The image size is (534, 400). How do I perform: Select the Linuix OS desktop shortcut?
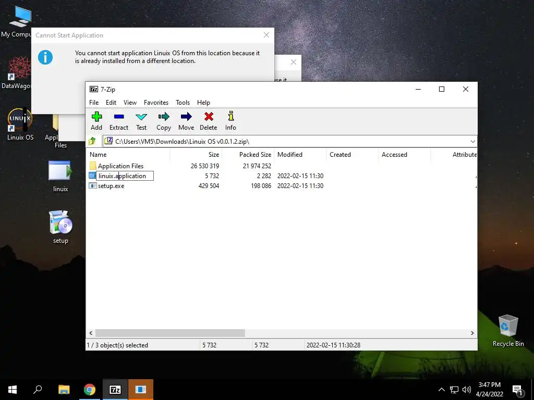tap(20, 124)
